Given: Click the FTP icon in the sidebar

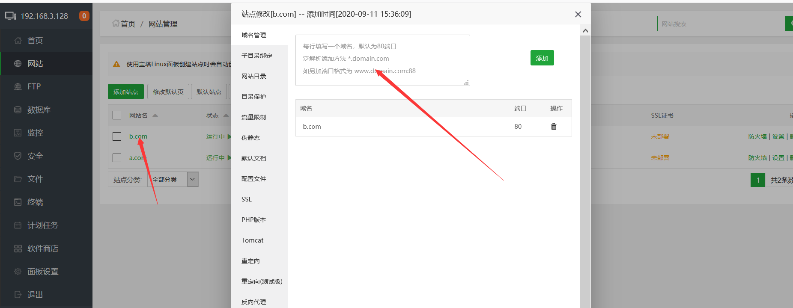Looking at the screenshot, I should point(18,87).
